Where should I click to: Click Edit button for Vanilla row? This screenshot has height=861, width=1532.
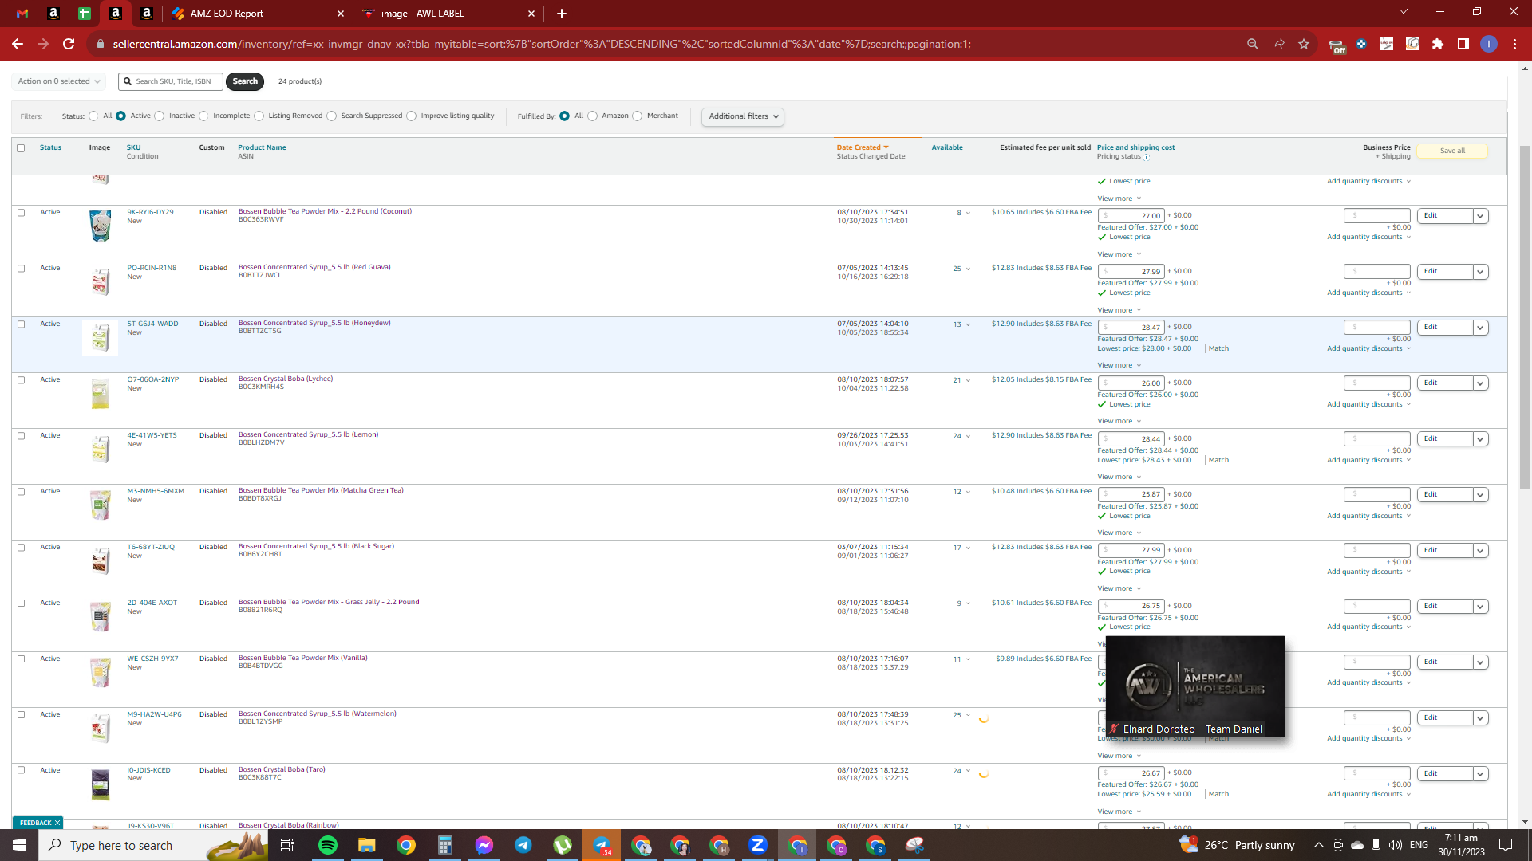pos(1445,662)
